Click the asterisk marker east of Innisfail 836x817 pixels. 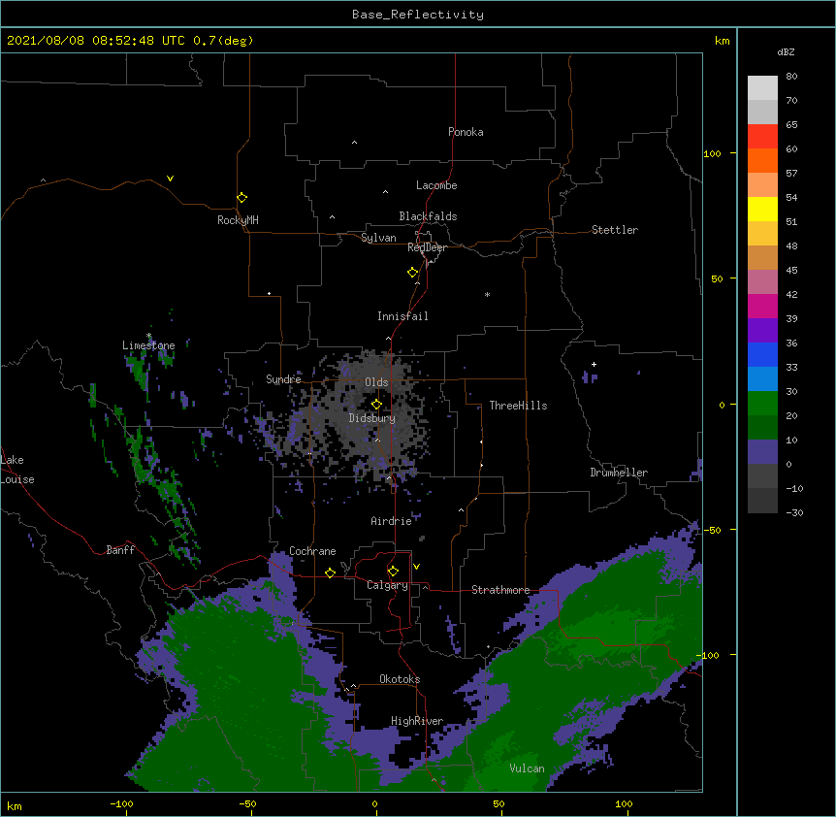[487, 294]
